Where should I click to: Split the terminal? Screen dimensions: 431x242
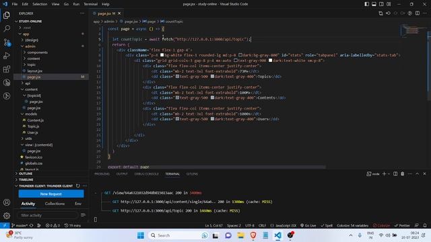tap(395, 173)
